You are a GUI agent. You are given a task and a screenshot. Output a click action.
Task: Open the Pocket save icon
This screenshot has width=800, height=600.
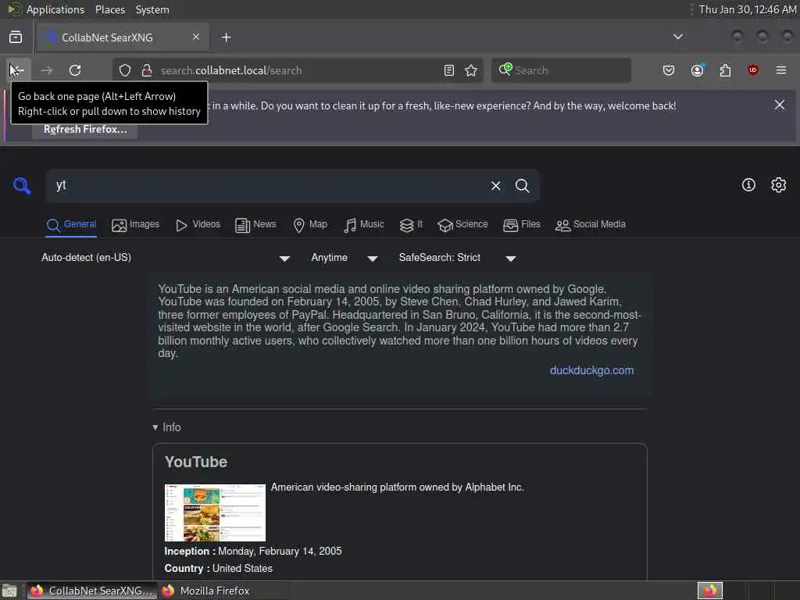tap(669, 70)
